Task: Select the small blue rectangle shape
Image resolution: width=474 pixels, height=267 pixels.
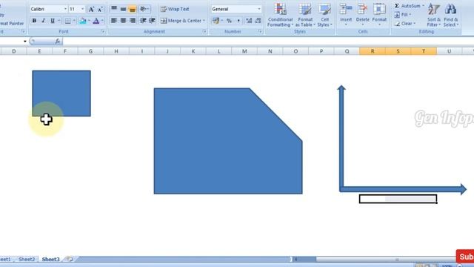Action: 61,93
